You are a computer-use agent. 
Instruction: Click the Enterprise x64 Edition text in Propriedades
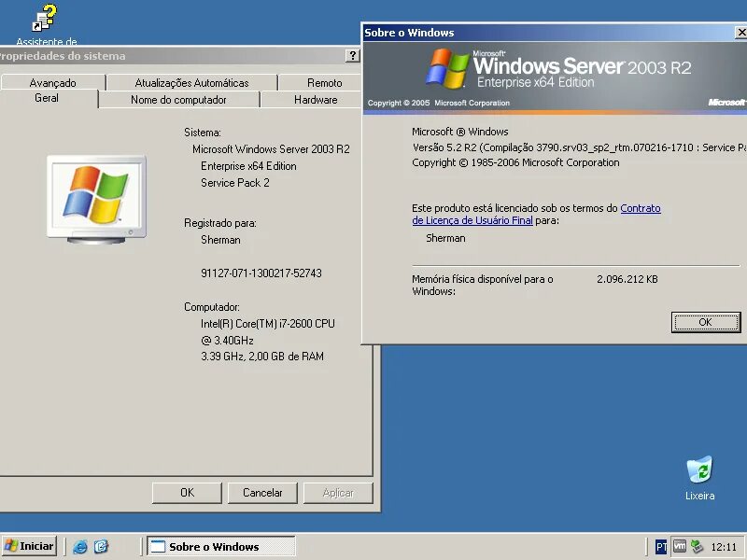[248, 166]
